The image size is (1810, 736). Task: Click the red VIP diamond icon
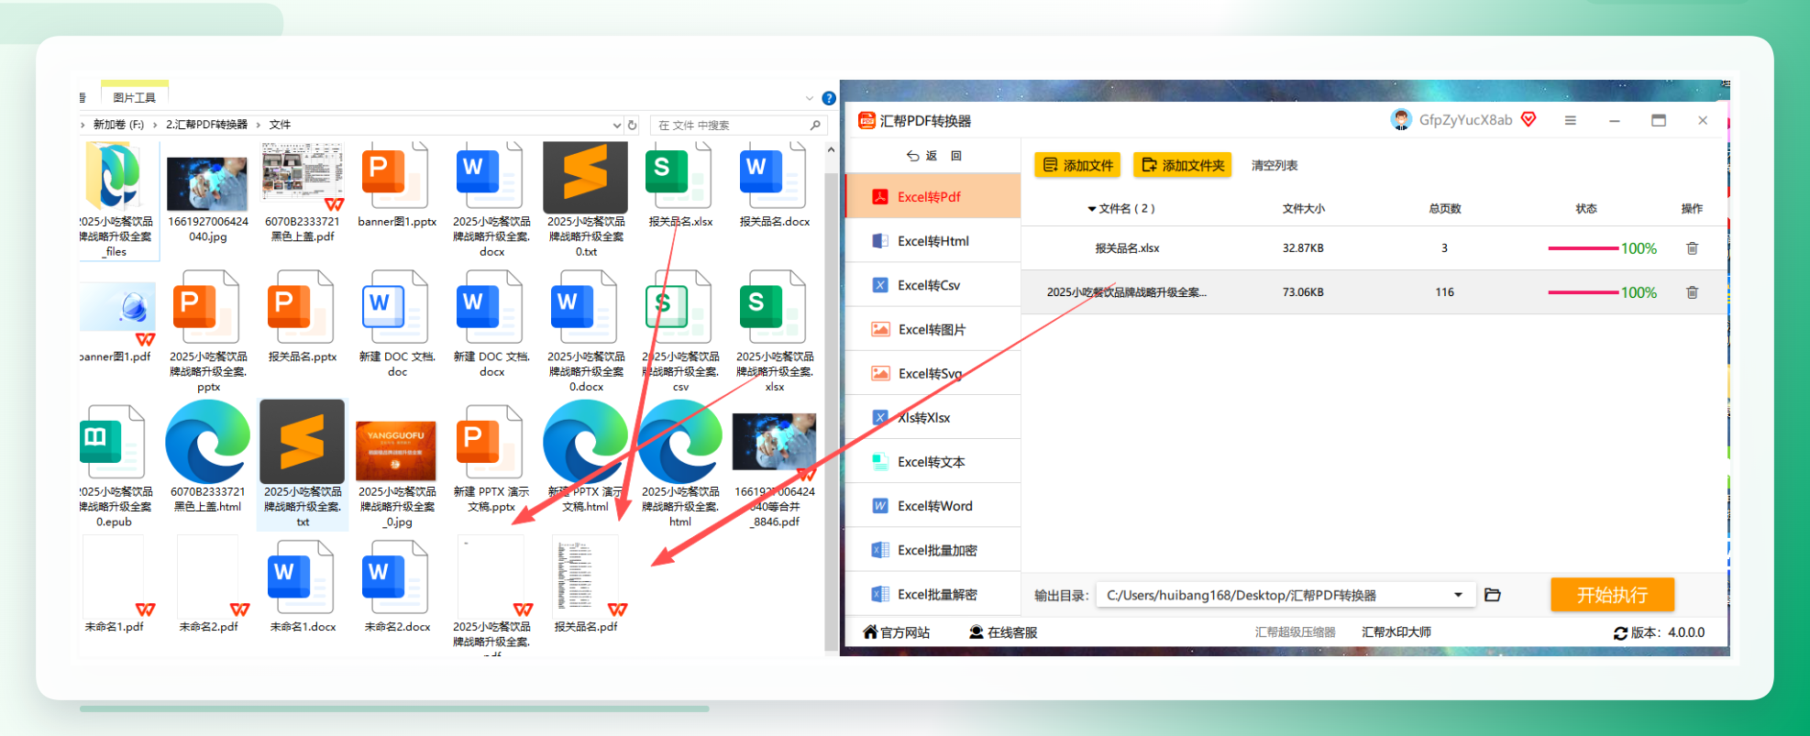coord(1529,119)
